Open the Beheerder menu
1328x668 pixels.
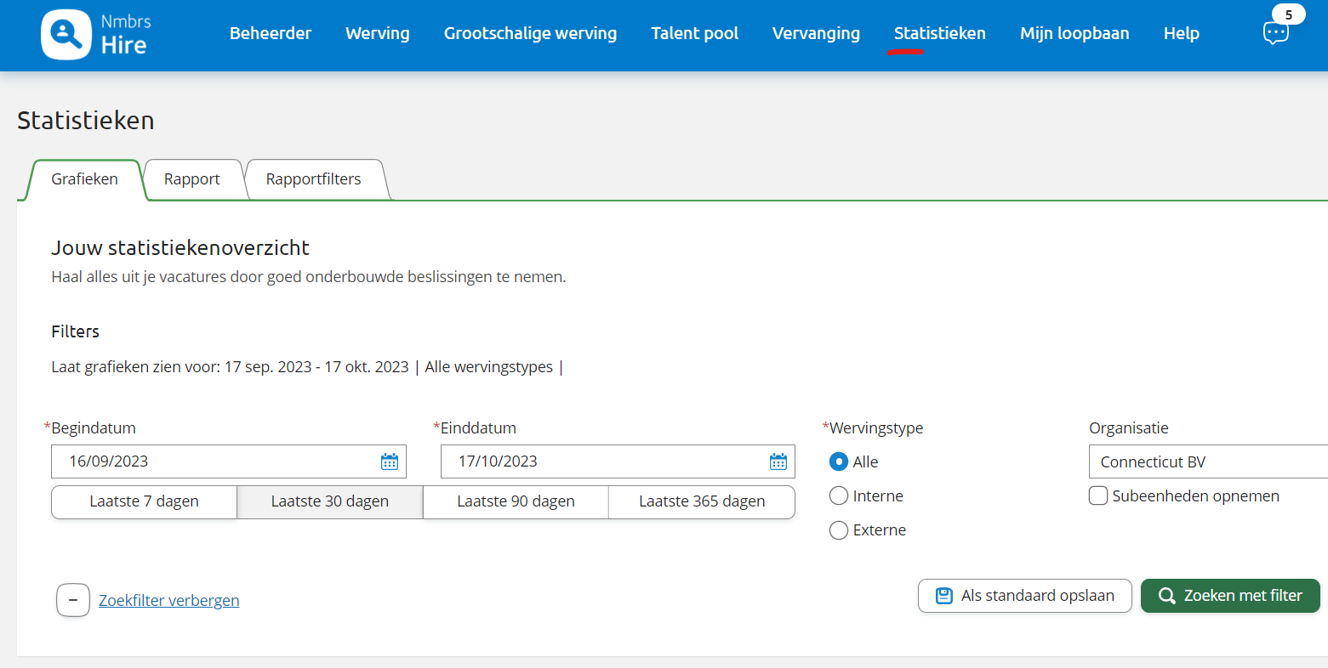tap(271, 33)
